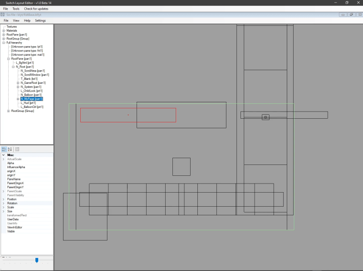Viewport: 363px width, 271px height.
Task: Click the originX property row
Action: 27,171
